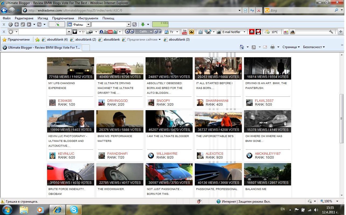Open the FLAWL3SS7 blogger link

(264, 101)
